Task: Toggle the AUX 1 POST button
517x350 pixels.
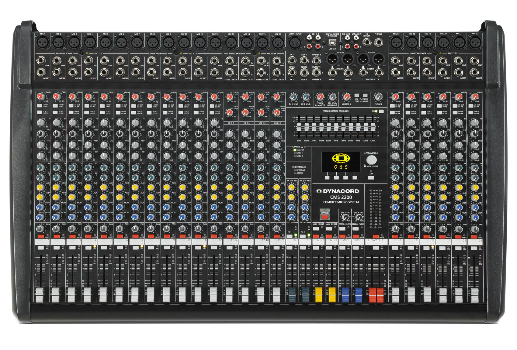Action: pyautogui.click(x=316, y=228)
